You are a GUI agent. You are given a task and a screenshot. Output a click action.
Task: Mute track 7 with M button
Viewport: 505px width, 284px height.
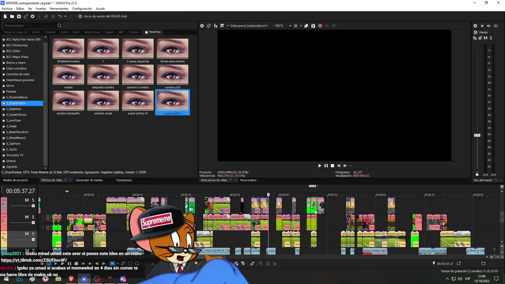27,217
